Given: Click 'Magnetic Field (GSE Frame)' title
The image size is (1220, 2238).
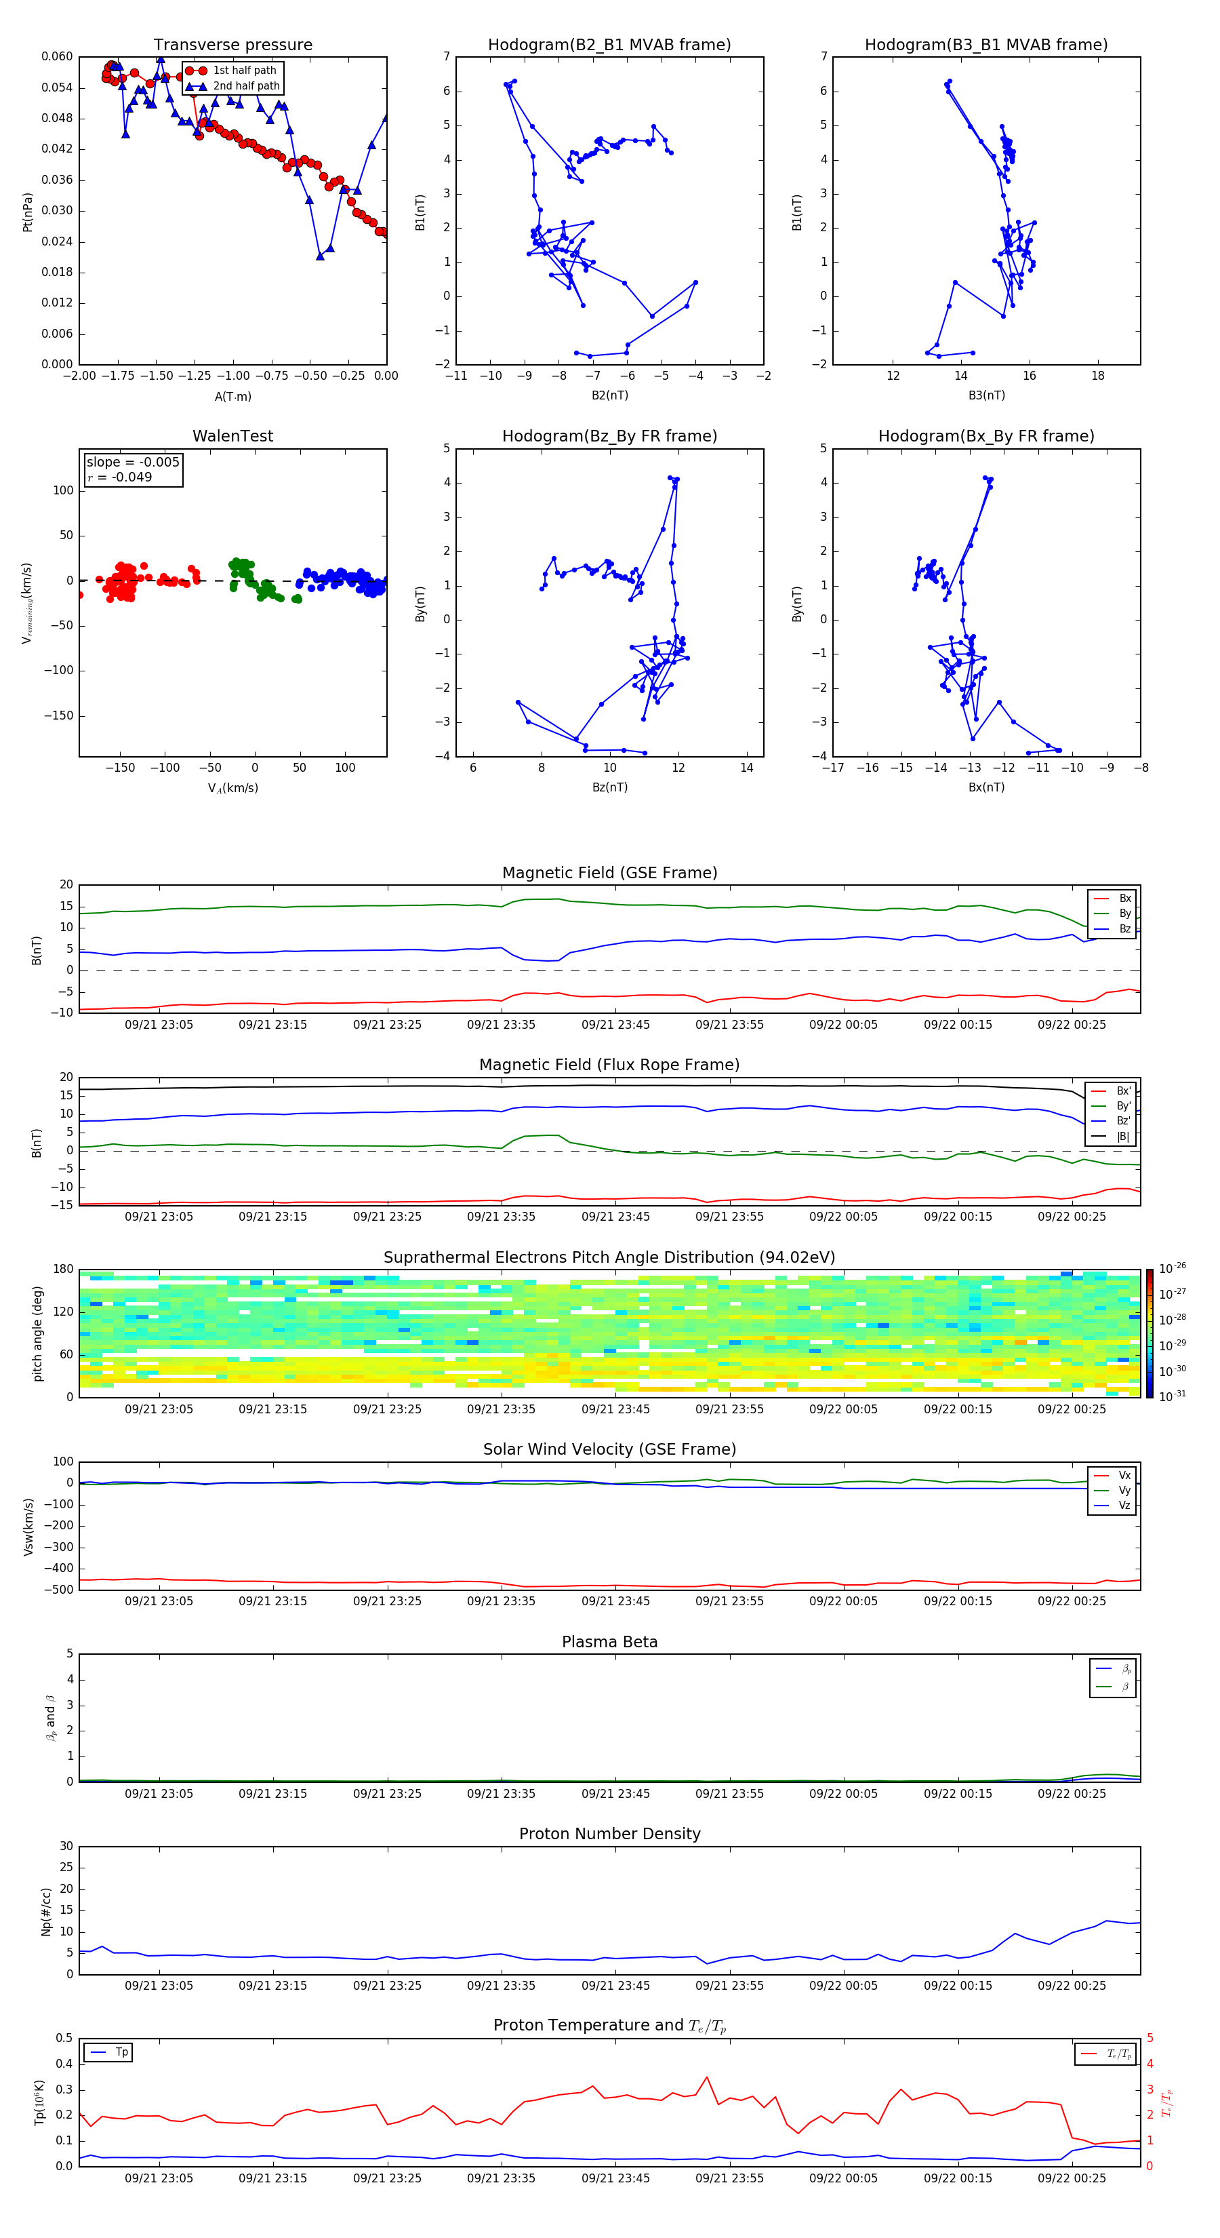Looking at the screenshot, I should tap(609, 873).
